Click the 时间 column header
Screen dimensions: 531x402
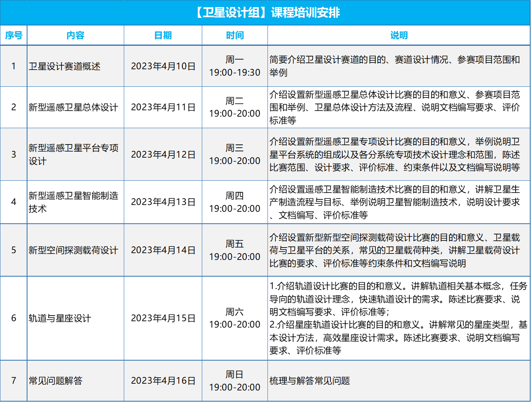point(234,35)
